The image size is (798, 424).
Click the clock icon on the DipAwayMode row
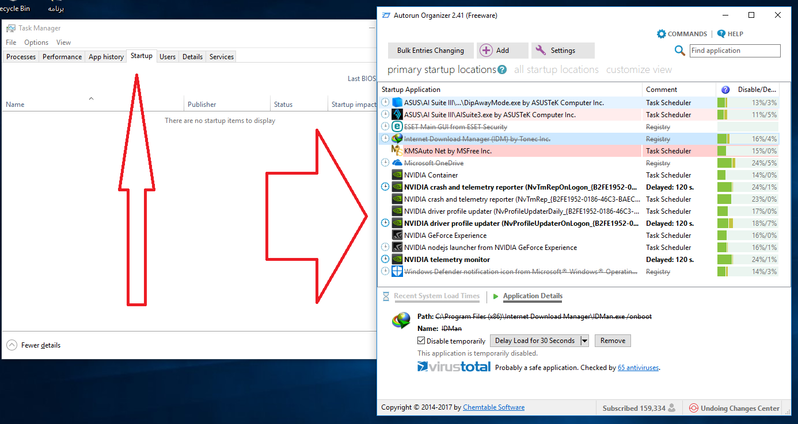coord(385,103)
